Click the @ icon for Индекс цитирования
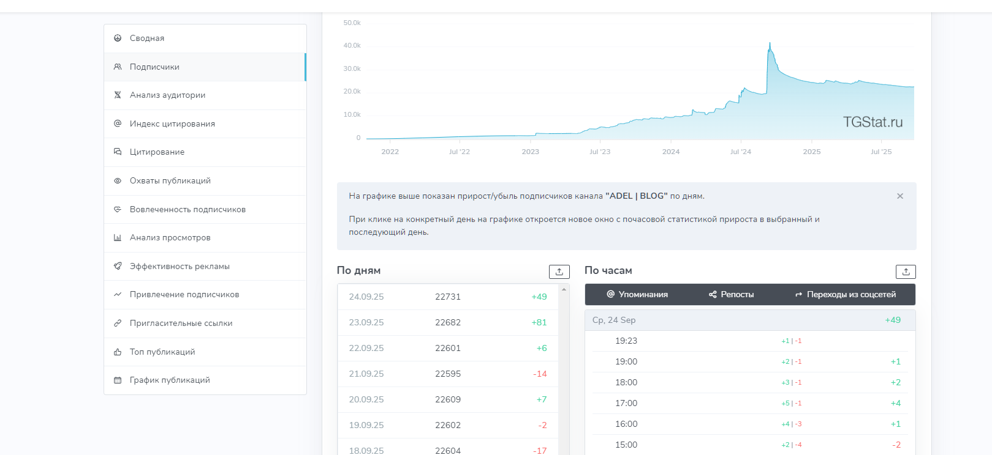The height and width of the screenshot is (455, 992). (118, 124)
